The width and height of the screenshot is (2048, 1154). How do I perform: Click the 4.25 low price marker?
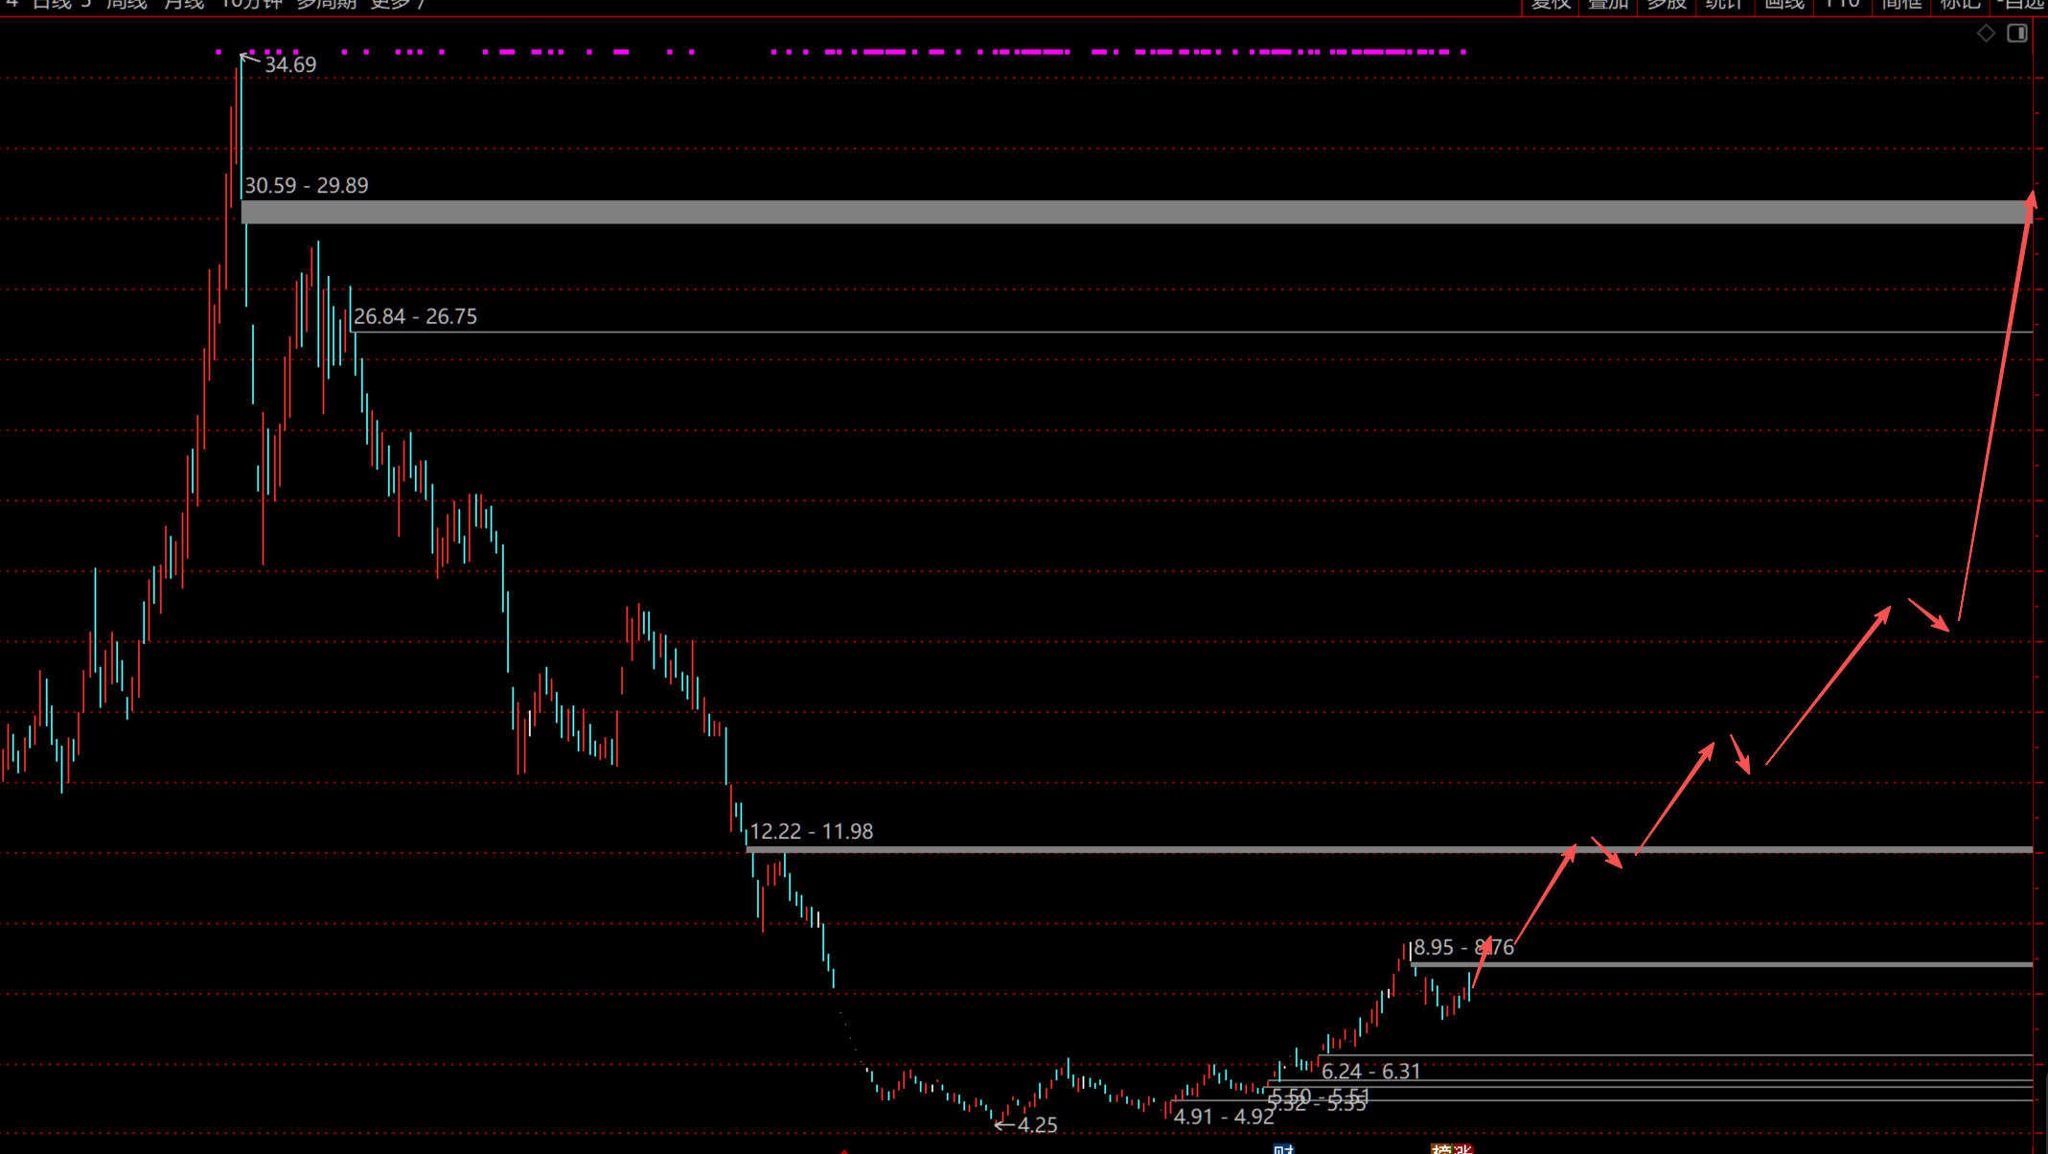[1037, 1125]
